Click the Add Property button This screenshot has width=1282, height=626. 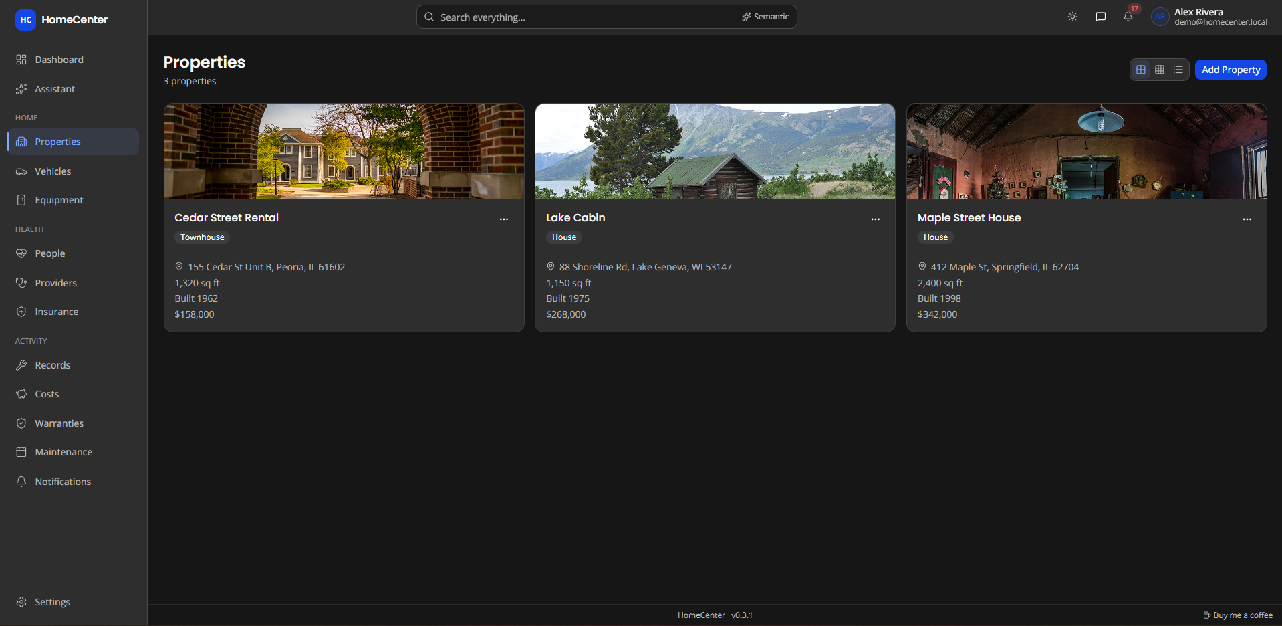pyautogui.click(x=1231, y=70)
